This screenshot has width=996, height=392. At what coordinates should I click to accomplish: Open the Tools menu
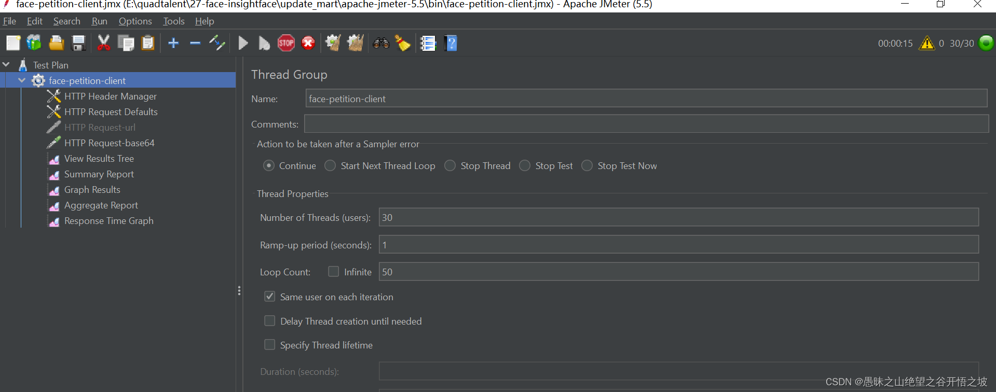coord(173,21)
